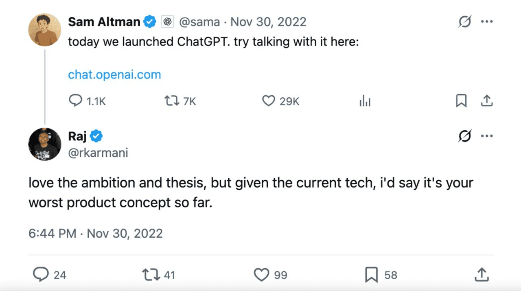Like Raj's reply with 99 likes

261,275
